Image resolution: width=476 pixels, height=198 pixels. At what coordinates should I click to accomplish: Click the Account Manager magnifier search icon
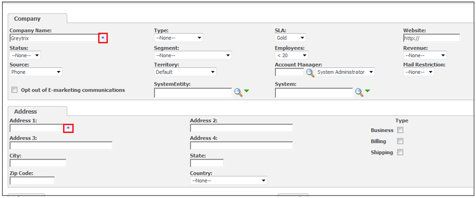[x=310, y=72]
